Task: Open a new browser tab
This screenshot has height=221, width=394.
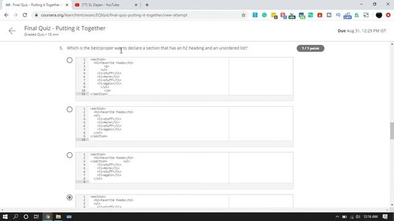Action: tap(147, 5)
